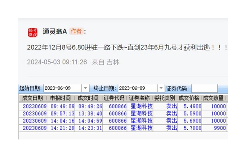The width and height of the screenshot is (246, 157).
Task: Open the 起始日期 dropdown arrow
Action: [x=85, y=88]
